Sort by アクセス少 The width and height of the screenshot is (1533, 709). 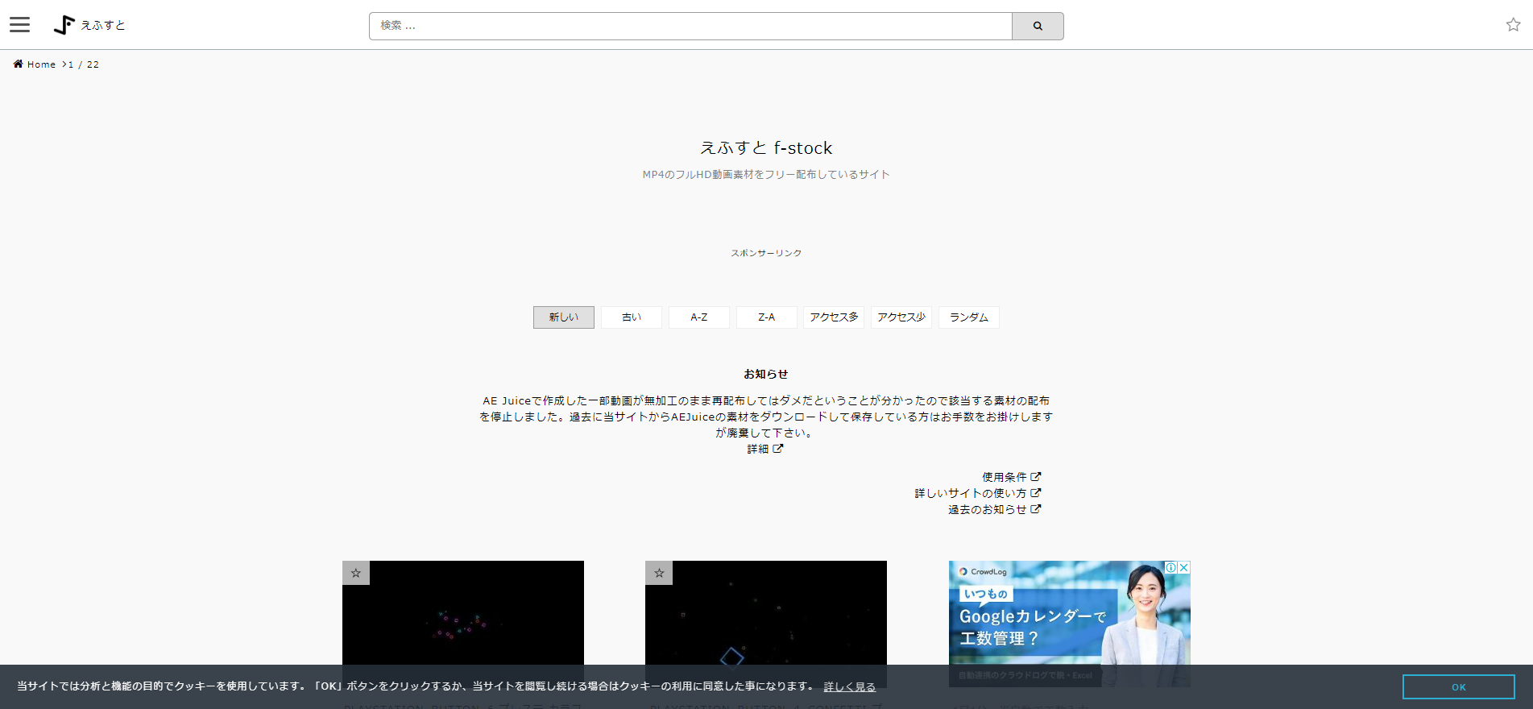[901, 317]
